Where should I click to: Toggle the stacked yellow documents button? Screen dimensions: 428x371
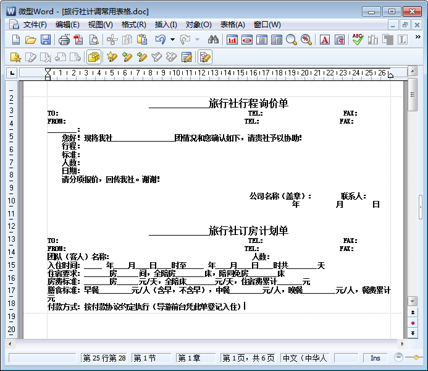94,57
